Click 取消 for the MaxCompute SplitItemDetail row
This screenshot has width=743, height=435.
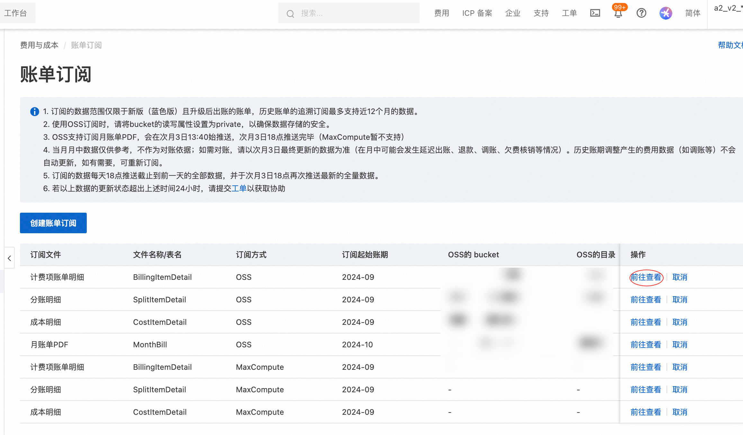point(680,390)
